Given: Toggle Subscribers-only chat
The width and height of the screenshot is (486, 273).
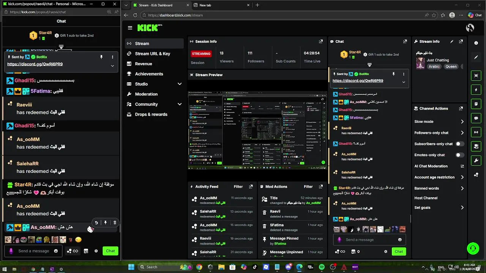Looking at the screenshot, I should 459,144.
